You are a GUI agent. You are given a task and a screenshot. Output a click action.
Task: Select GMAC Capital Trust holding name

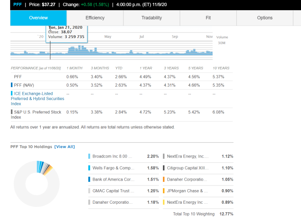pyautogui.click(x=113, y=191)
